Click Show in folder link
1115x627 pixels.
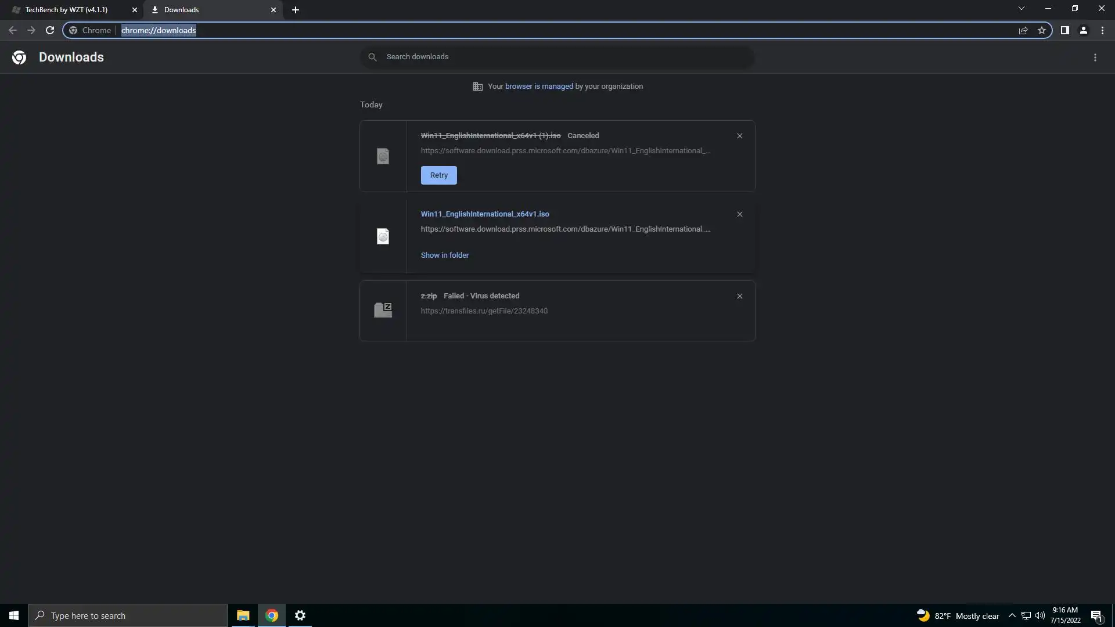point(444,255)
